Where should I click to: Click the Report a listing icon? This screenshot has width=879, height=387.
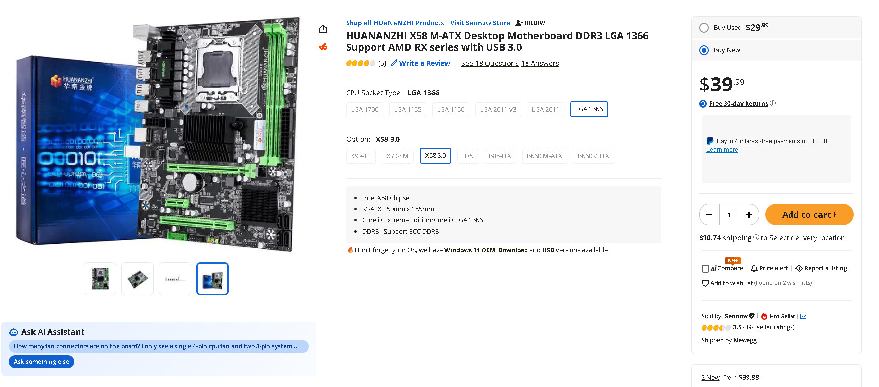tap(799, 268)
